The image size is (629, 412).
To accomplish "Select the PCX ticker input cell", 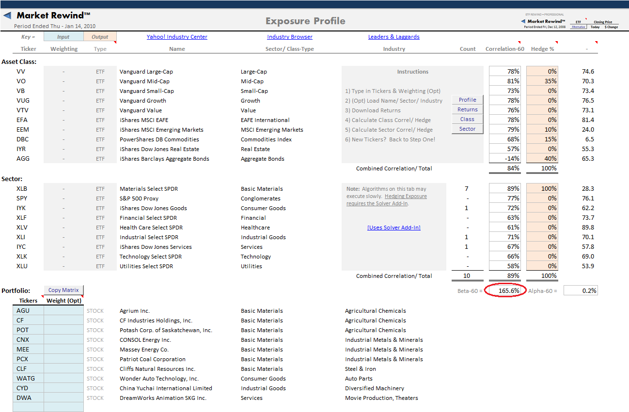I will tap(28, 359).
